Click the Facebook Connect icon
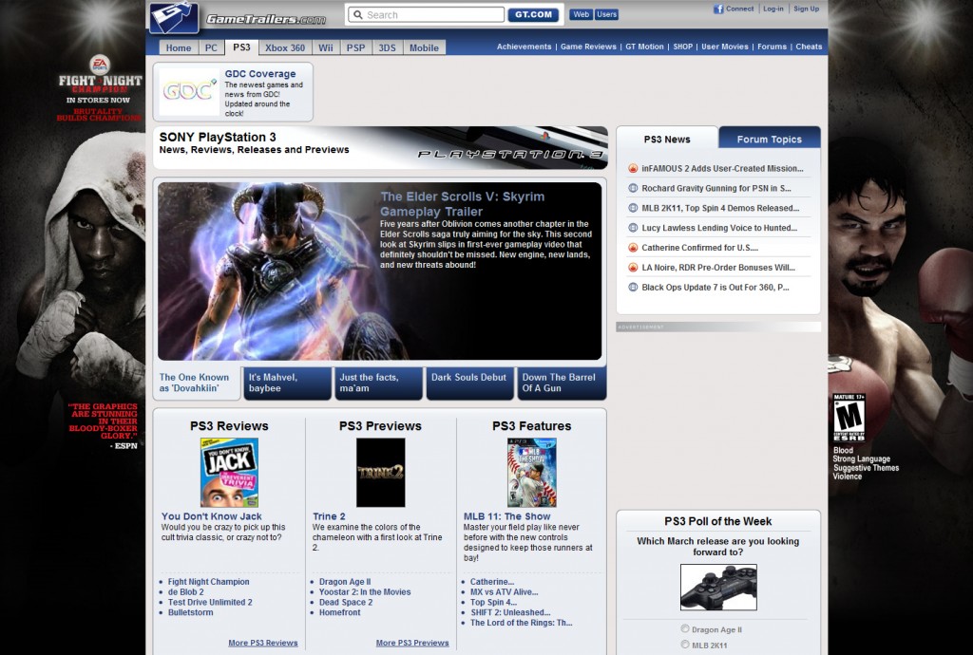 (x=718, y=9)
